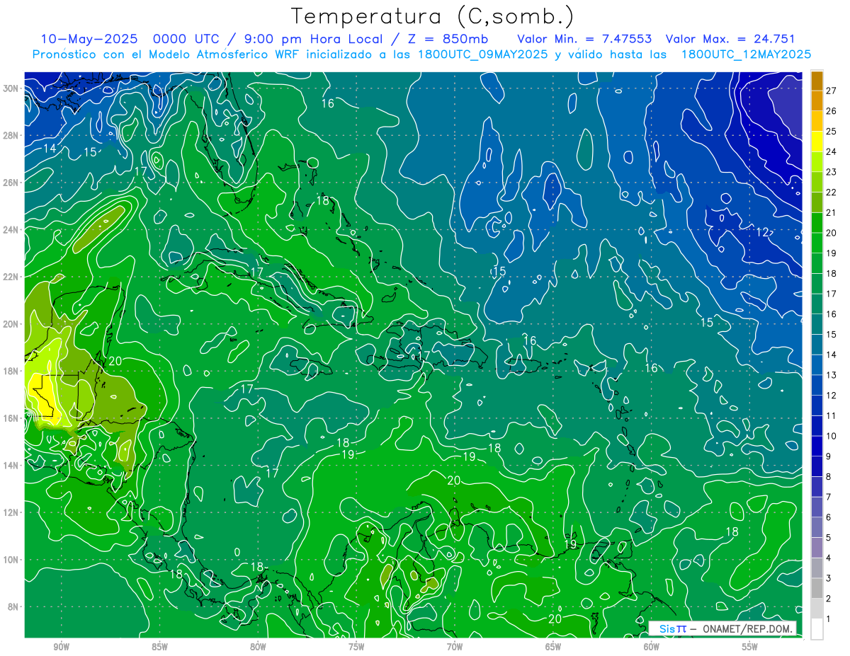This screenshot has width=850, height=656.
Task: Click legend scale label "8"
Action: coord(829,476)
